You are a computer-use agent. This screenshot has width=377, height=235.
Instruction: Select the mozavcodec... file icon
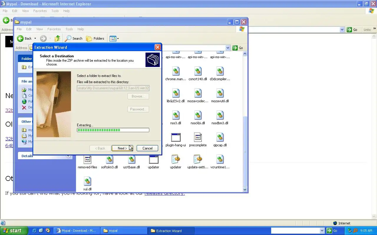[x=198, y=93]
